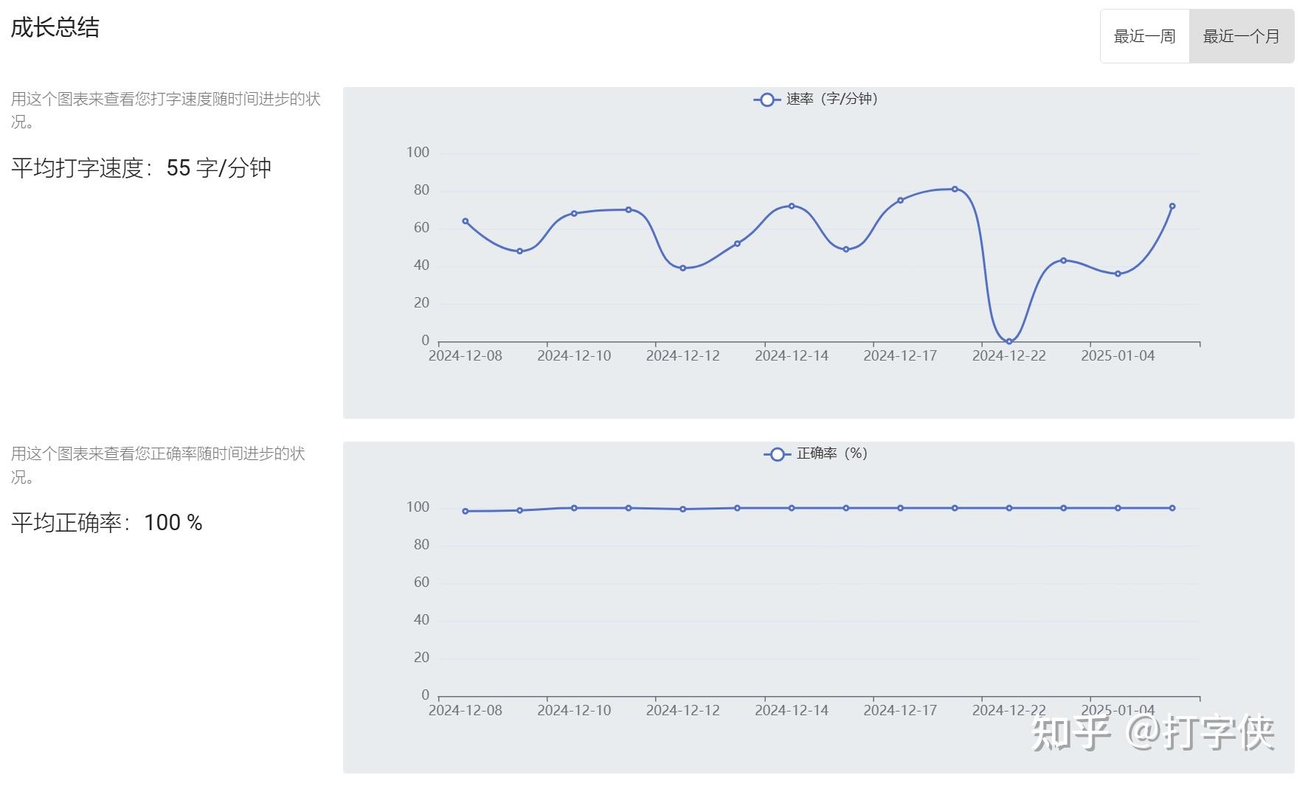Click 2024-12-22 label on speed chart axis
The width and height of the screenshot is (1308, 786).
[1009, 356]
